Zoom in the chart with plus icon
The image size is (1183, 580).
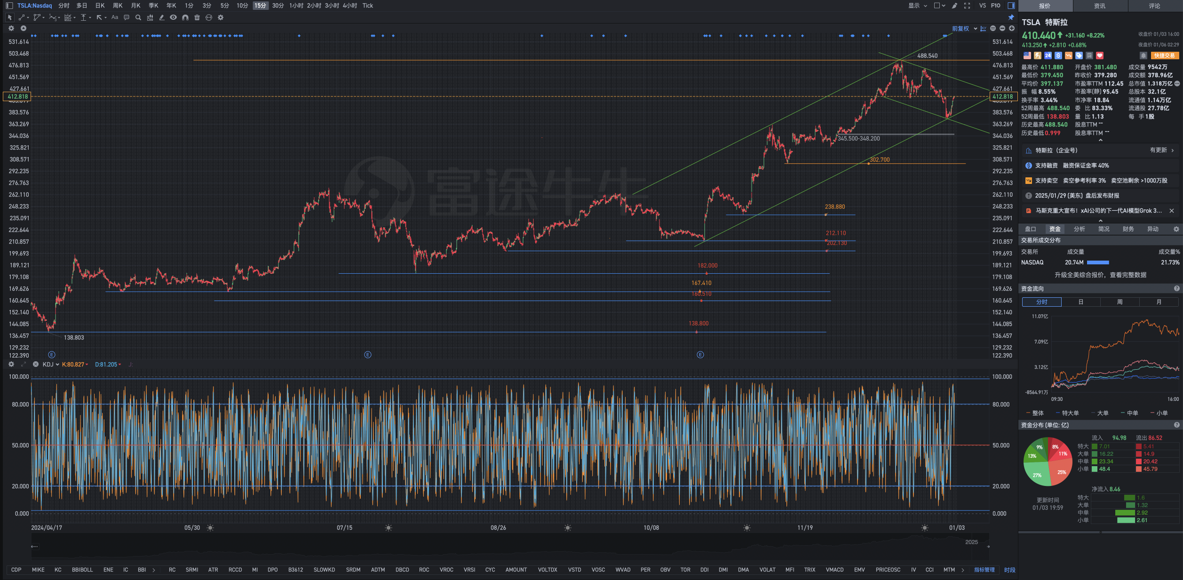click(x=1012, y=29)
